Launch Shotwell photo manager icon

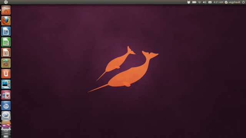pos(6,84)
